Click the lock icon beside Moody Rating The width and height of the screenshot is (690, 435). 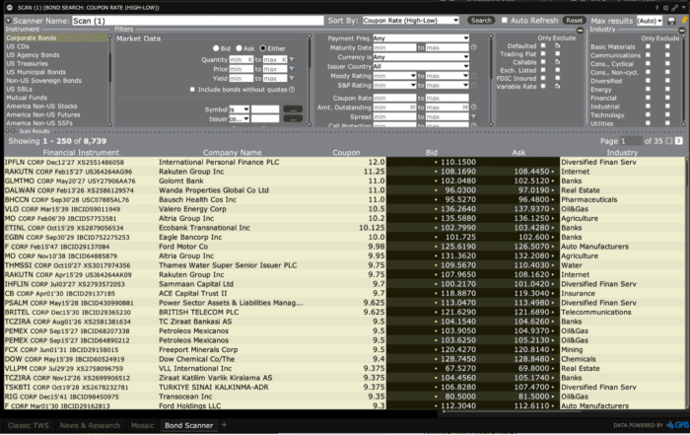473,76
